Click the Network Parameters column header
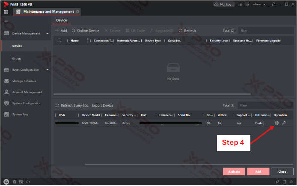Viewport: 297px width, 186px height. pyautogui.click(x=128, y=41)
